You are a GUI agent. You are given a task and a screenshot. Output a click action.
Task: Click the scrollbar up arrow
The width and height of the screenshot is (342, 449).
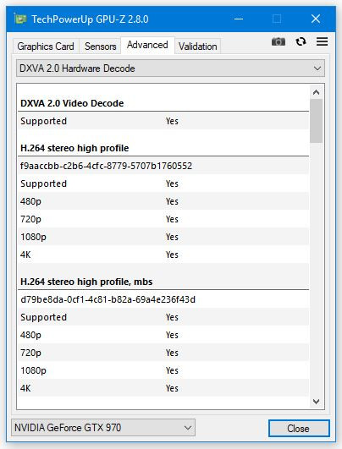(x=317, y=92)
